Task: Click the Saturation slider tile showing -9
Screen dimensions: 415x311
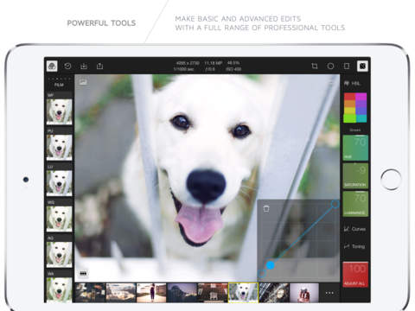Action: pyautogui.click(x=355, y=176)
